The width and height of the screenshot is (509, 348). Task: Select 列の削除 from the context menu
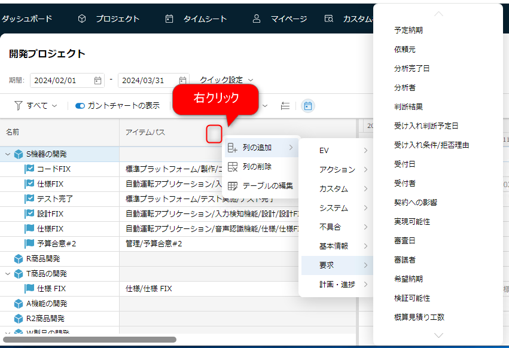257,166
